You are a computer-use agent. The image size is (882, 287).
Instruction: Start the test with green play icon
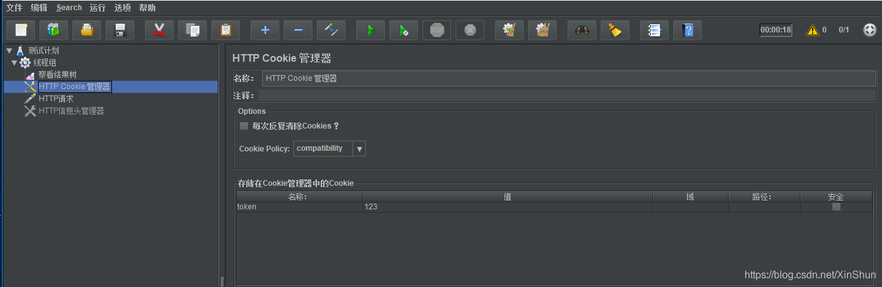pos(371,30)
